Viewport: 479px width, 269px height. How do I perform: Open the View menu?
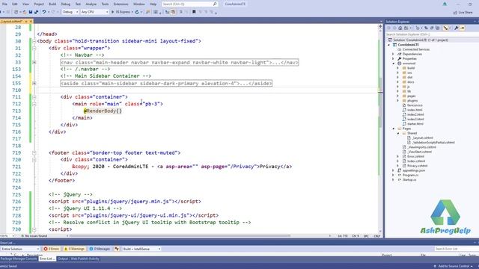click(x=25, y=4)
